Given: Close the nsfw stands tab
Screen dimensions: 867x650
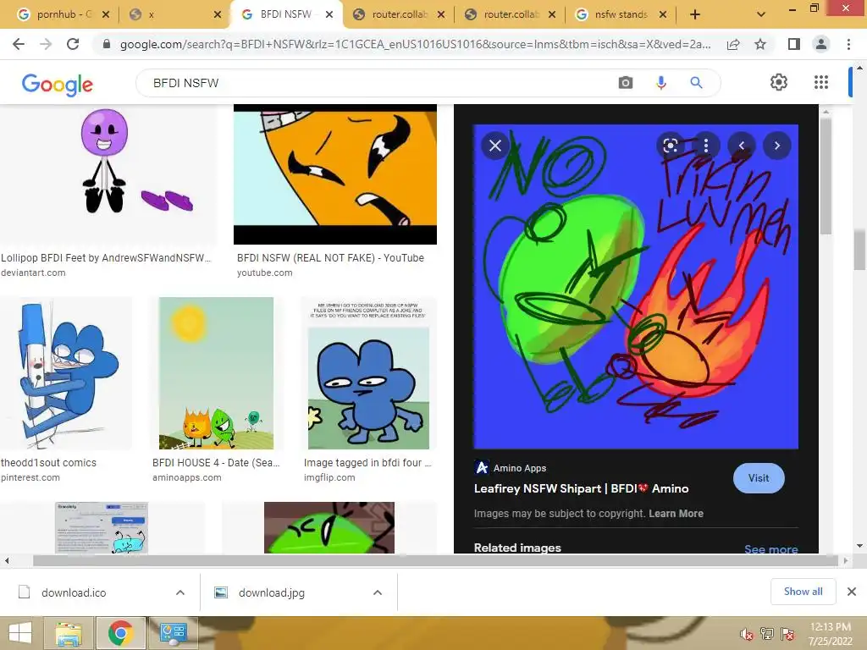Looking at the screenshot, I should point(663,15).
